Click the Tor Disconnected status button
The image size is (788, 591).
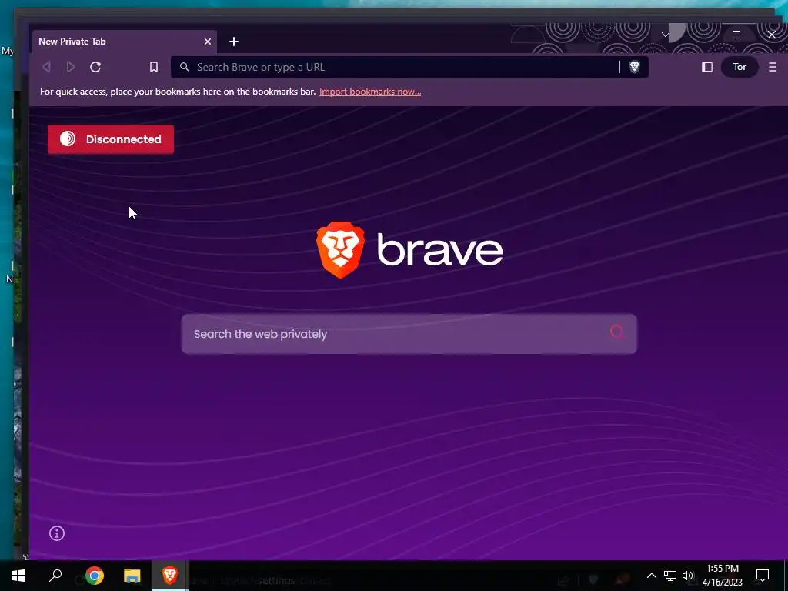coord(111,139)
